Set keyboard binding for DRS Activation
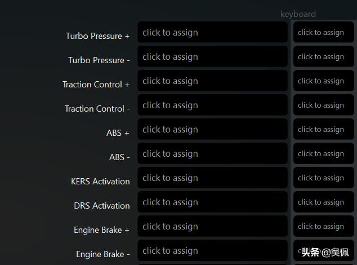This screenshot has height=265, width=357. click(x=323, y=202)
